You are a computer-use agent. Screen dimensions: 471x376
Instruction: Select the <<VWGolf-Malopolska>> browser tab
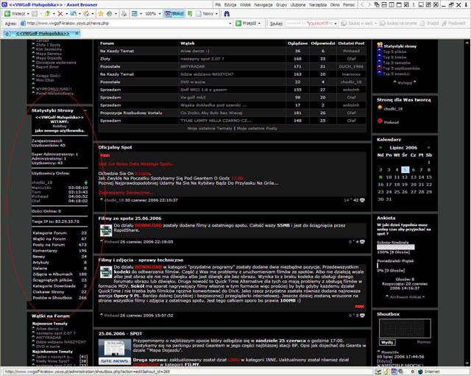(x=43, y=33)
